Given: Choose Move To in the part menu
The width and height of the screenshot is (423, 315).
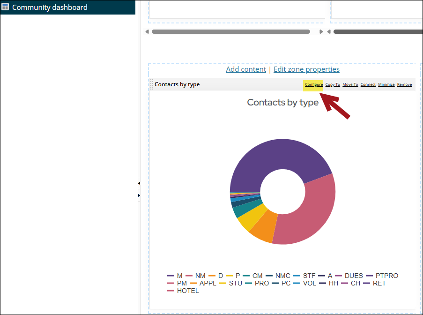Looking at the screenshot, I should coord(350,84).
